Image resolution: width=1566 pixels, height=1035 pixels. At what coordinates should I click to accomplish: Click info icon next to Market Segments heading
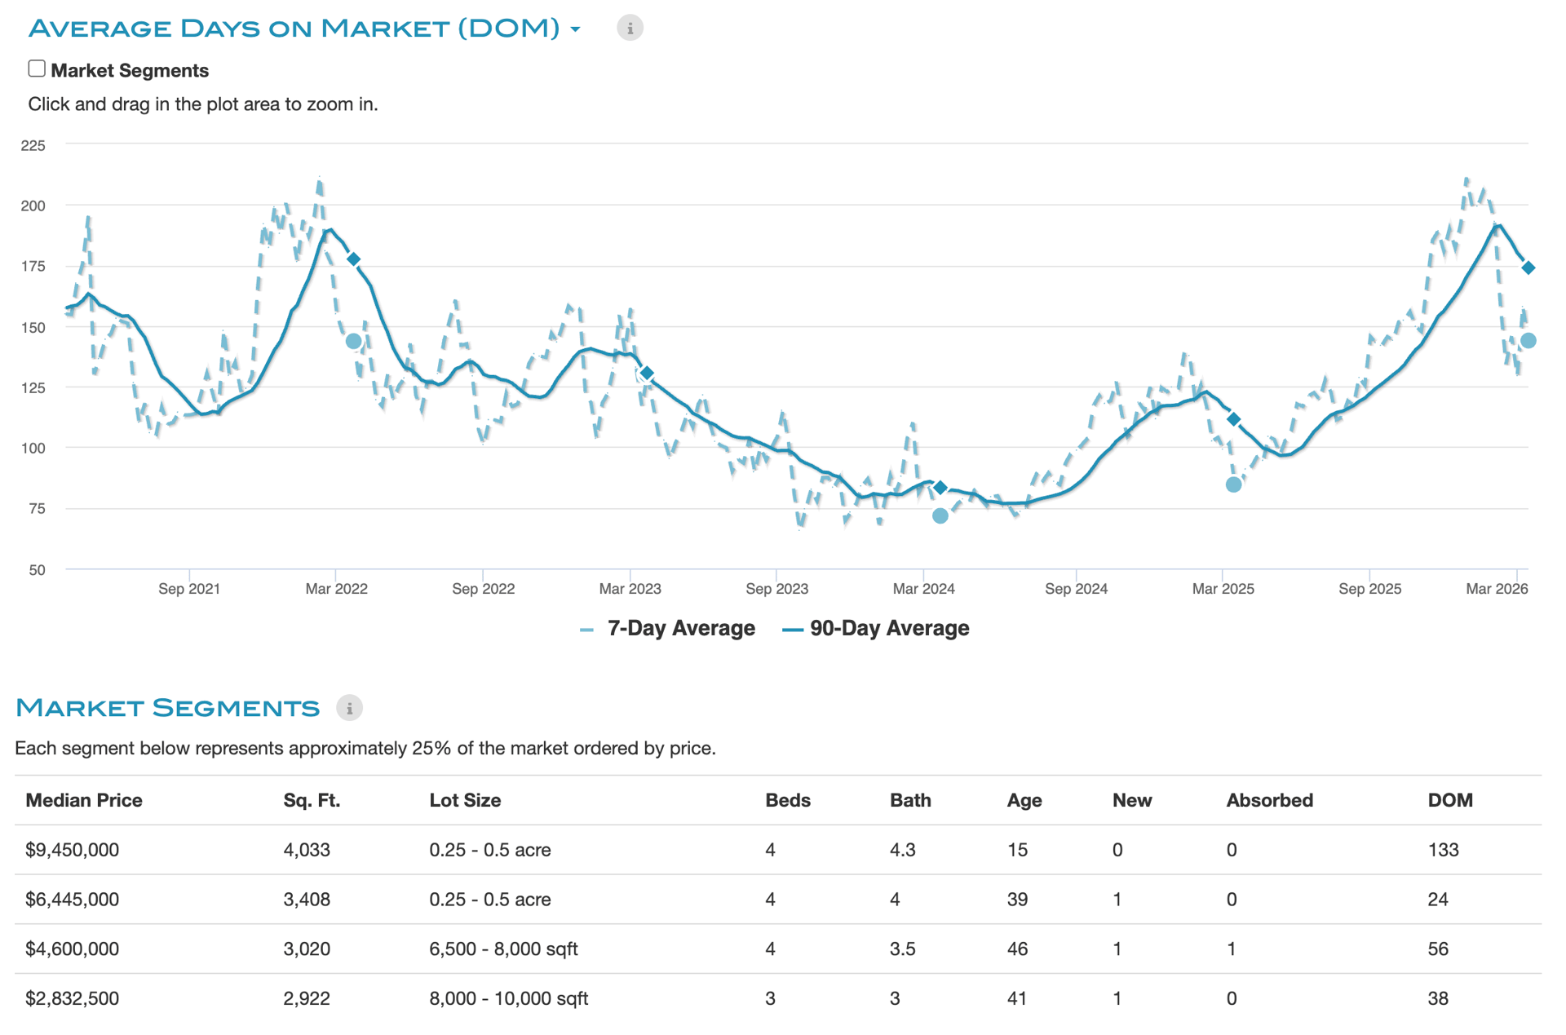click(349, 708)
